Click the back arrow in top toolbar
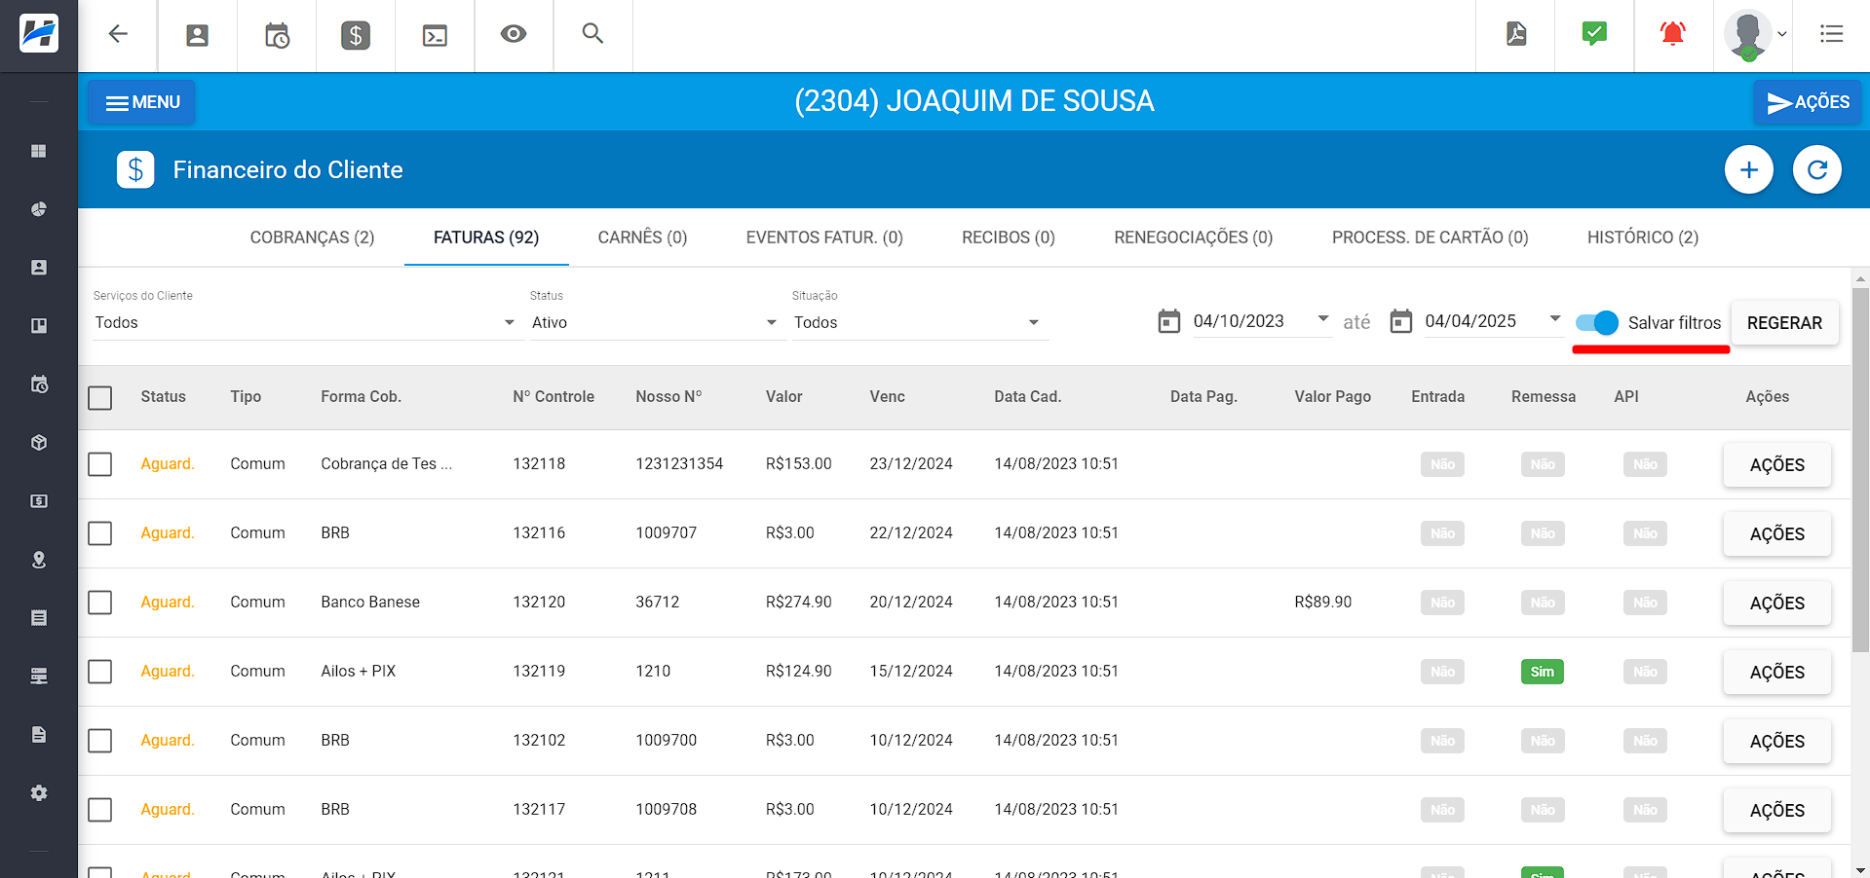Image resolution: width=1870 pixels, height=878 pixels. [118, 34]
